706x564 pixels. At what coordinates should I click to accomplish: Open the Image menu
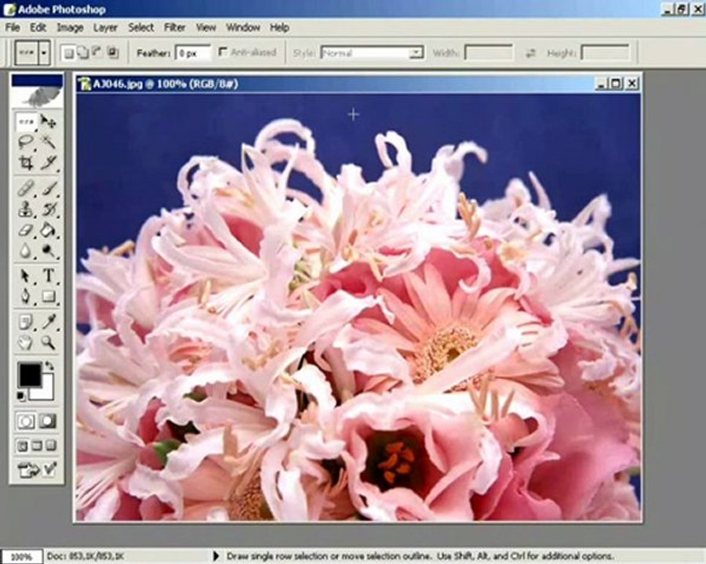tap(70, 27)
